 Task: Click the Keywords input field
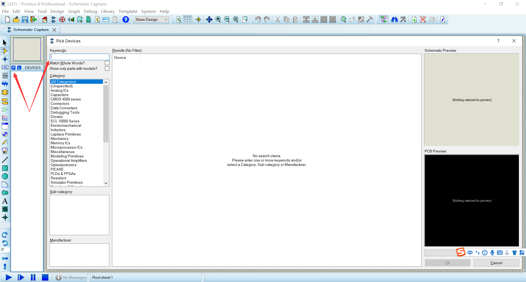tap(79, 57)
